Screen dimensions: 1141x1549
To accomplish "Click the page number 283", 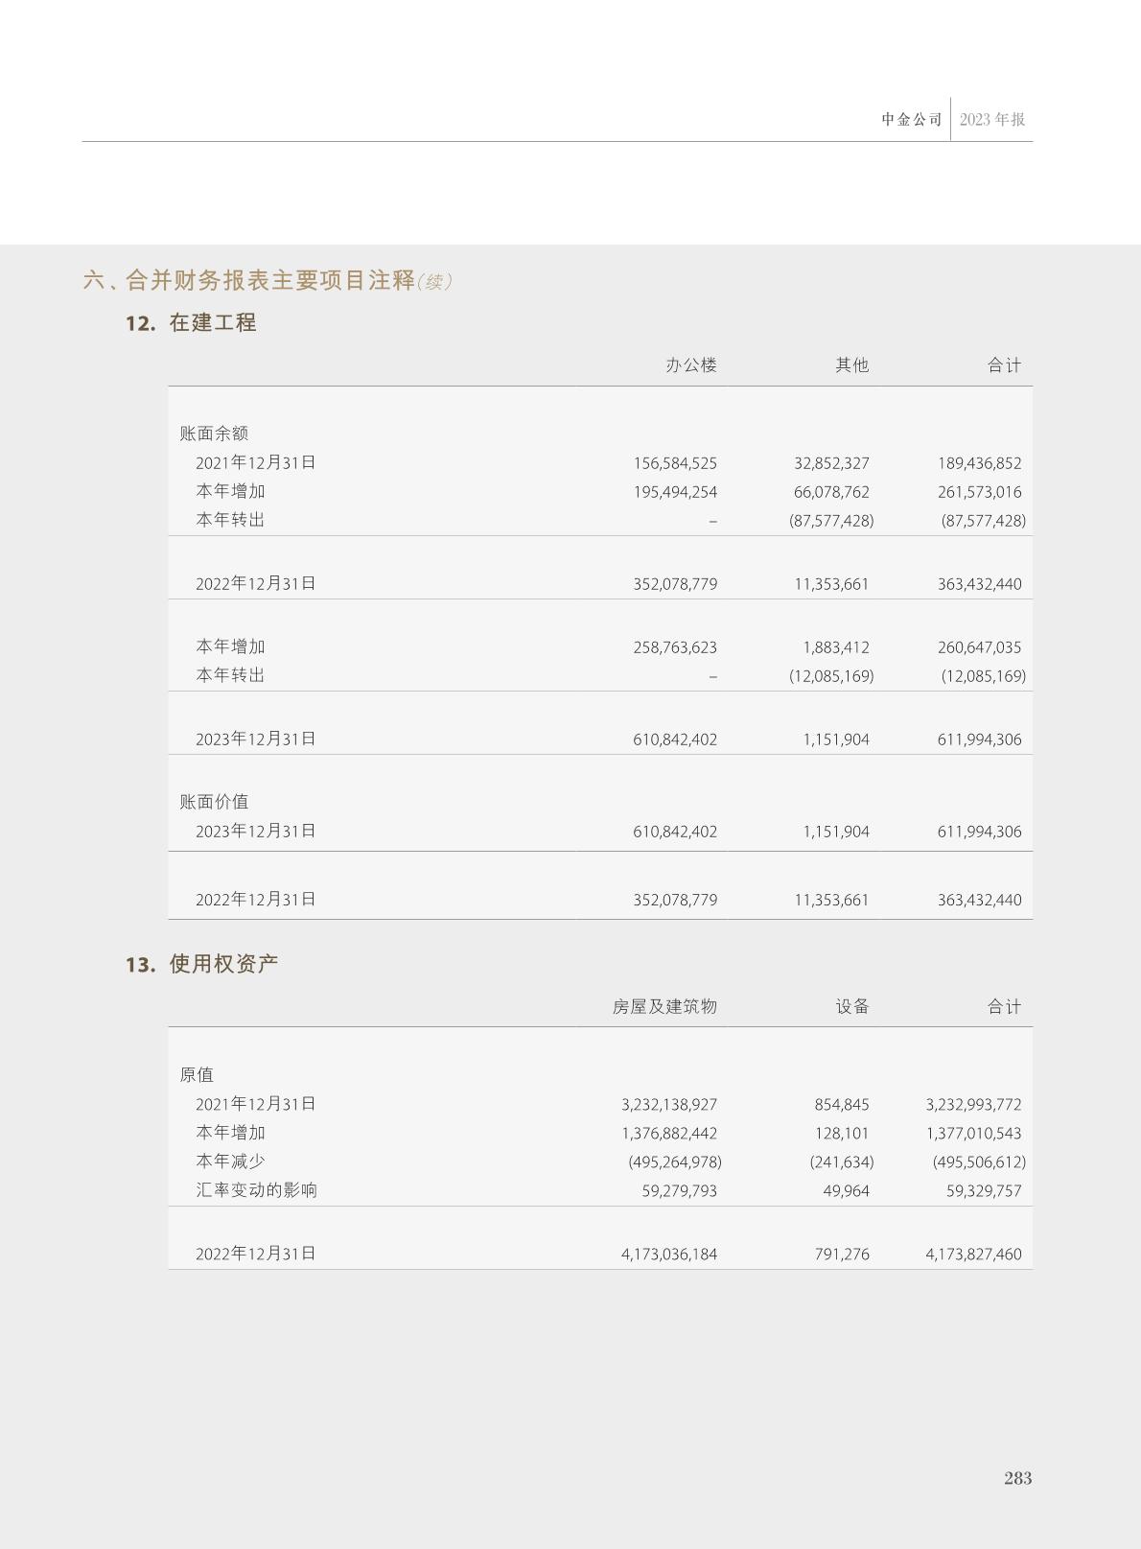I will pyautogui.click(x=1017, y=1478).
